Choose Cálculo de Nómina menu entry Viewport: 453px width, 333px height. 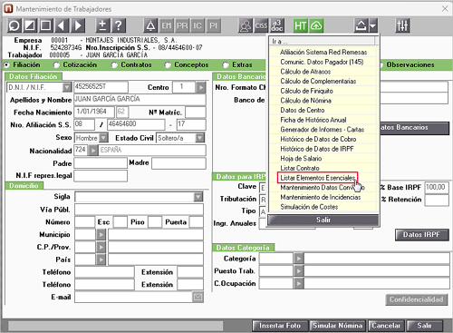click(x=323, y=101)
